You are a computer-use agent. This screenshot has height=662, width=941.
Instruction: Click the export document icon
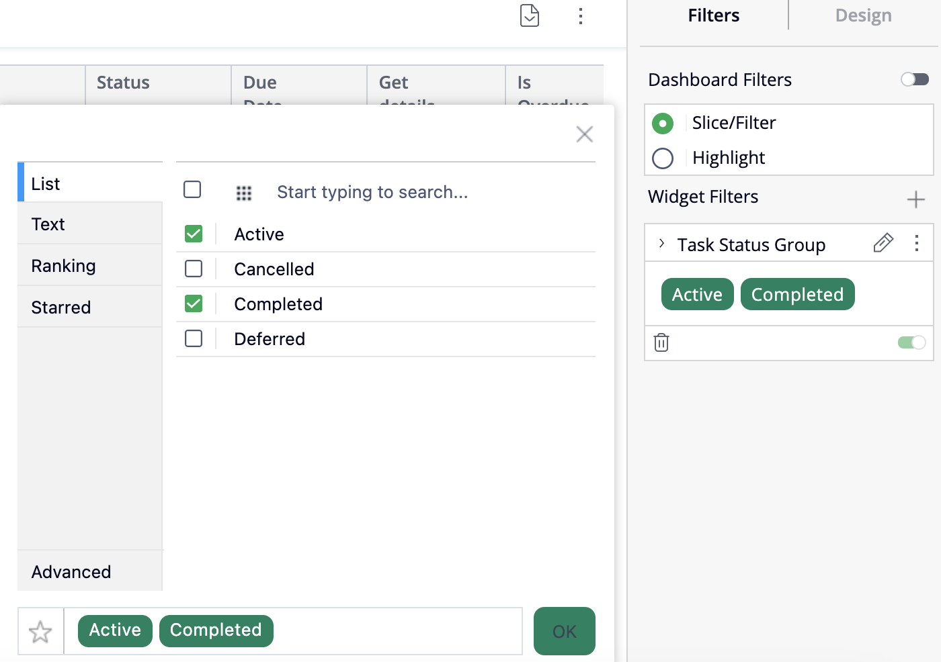[x=530, y=15]
